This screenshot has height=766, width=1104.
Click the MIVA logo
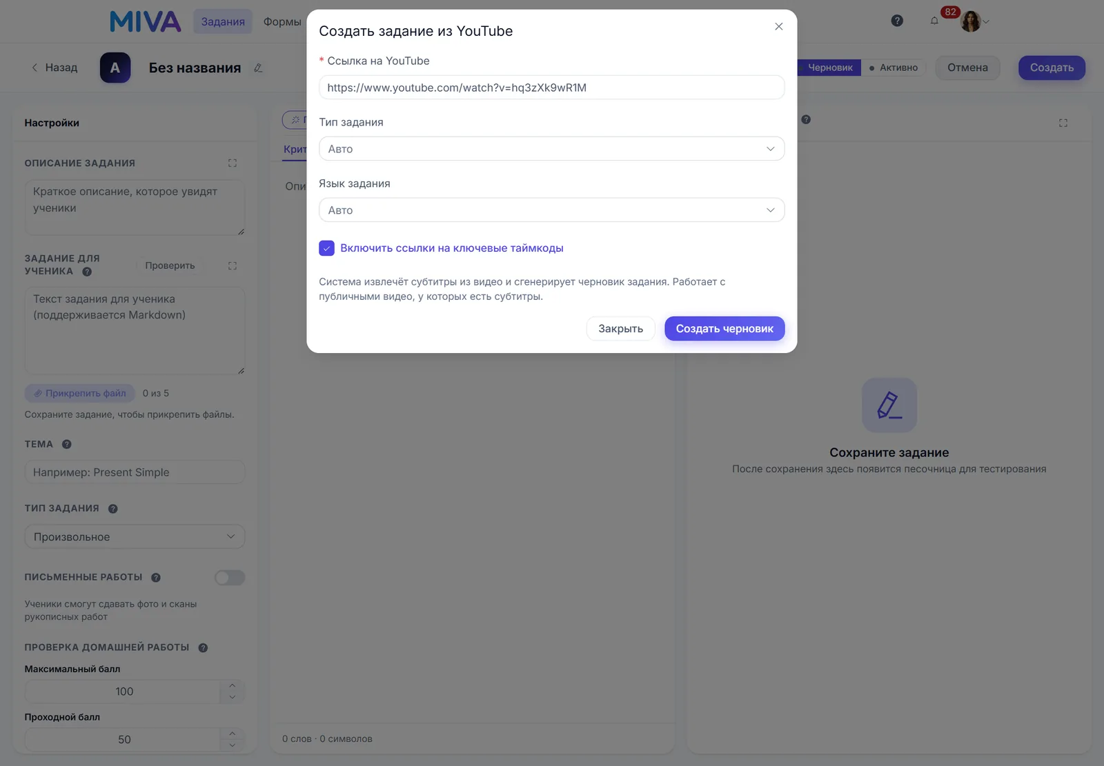pyautogui.click(x=146, y=21)
